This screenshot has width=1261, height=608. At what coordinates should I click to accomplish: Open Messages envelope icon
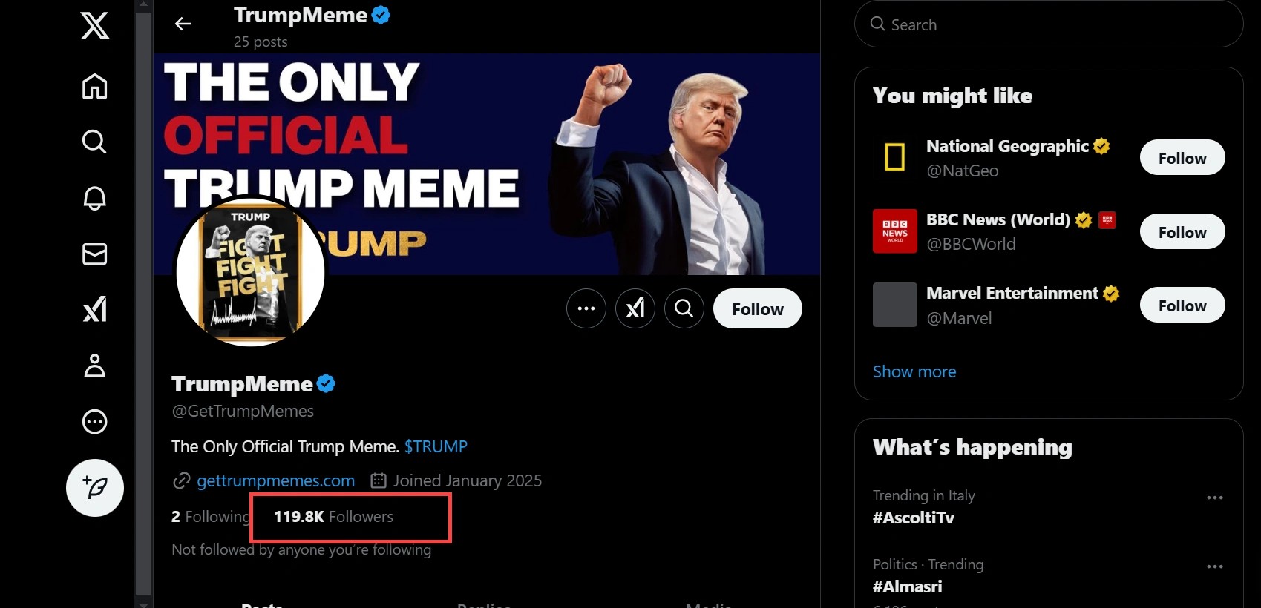(95, 254)
